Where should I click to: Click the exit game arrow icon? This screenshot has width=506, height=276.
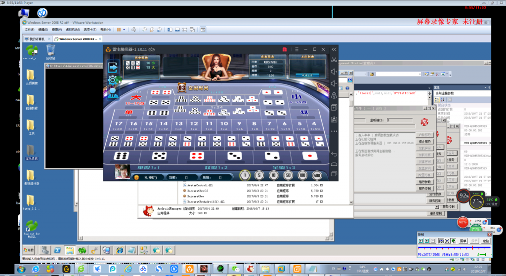click(x=113, y=68)
